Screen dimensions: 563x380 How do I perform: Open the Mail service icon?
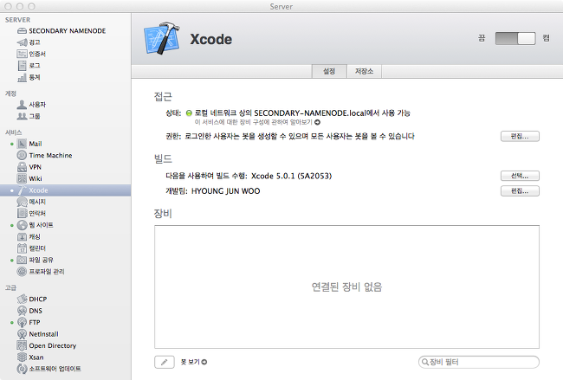pyautogui.click(x=22, y=144)
